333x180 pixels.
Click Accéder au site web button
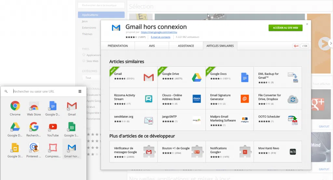pyautogui.click(x=286, y=28)
